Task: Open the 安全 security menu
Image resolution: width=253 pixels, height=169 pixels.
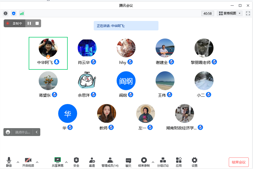Action: [76, 162]
